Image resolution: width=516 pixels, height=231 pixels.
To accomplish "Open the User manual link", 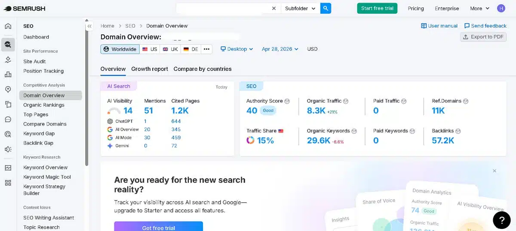I will [x=439, y=26].
